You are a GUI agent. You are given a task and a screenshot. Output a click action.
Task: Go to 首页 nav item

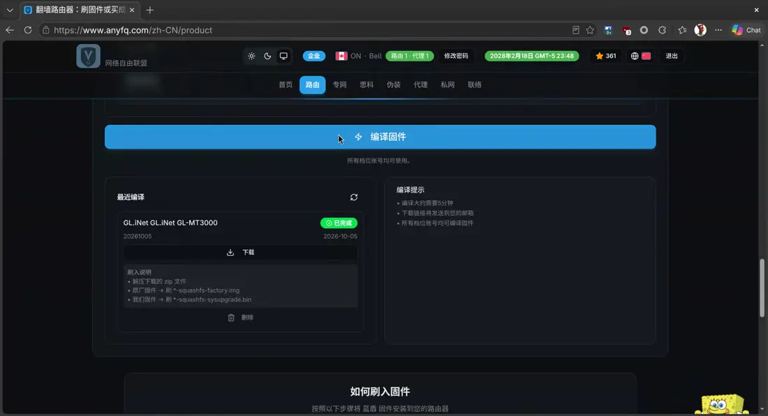tap(286, 84)
